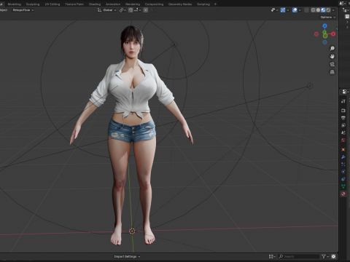This screenshot has width=350, height=262.
Task: Toggle the show overlays button
Action: click(x=295, y=10)
